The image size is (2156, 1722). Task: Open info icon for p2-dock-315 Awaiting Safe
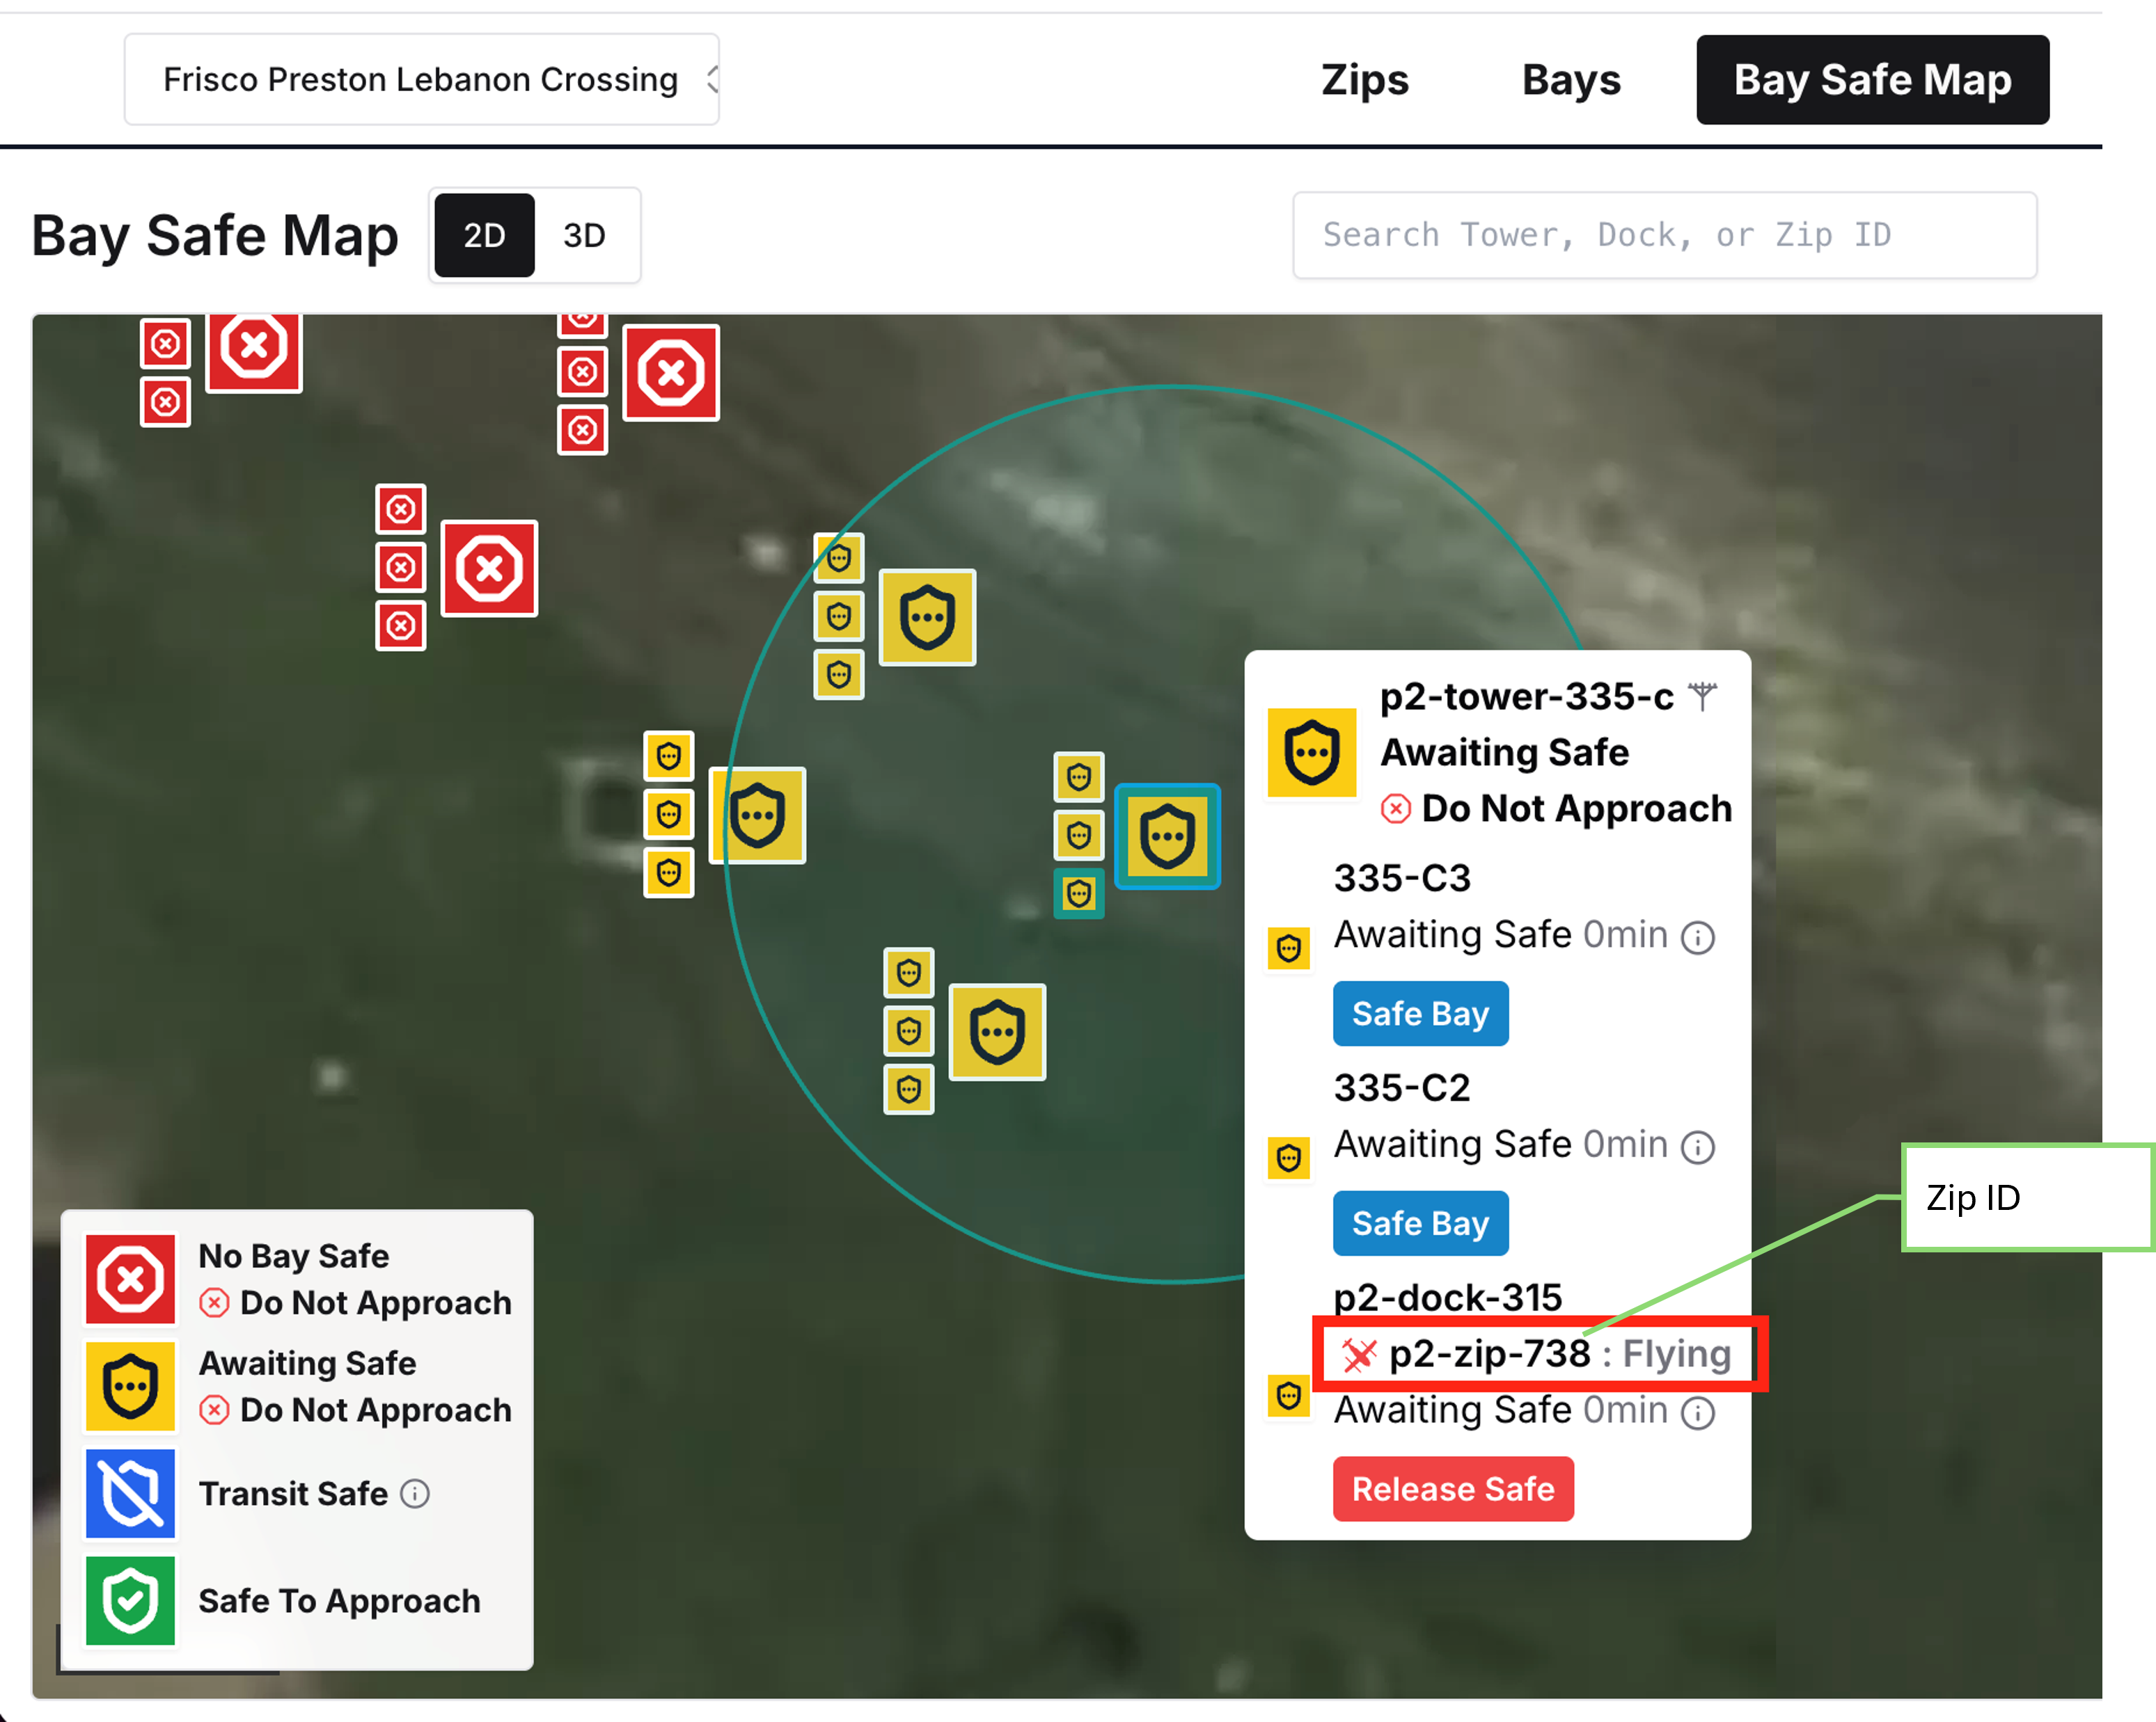1698,1412
